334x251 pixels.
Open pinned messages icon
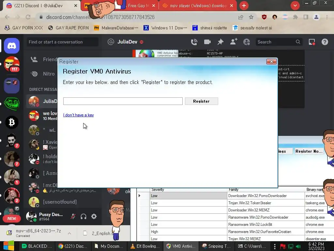tap(220, 42)
